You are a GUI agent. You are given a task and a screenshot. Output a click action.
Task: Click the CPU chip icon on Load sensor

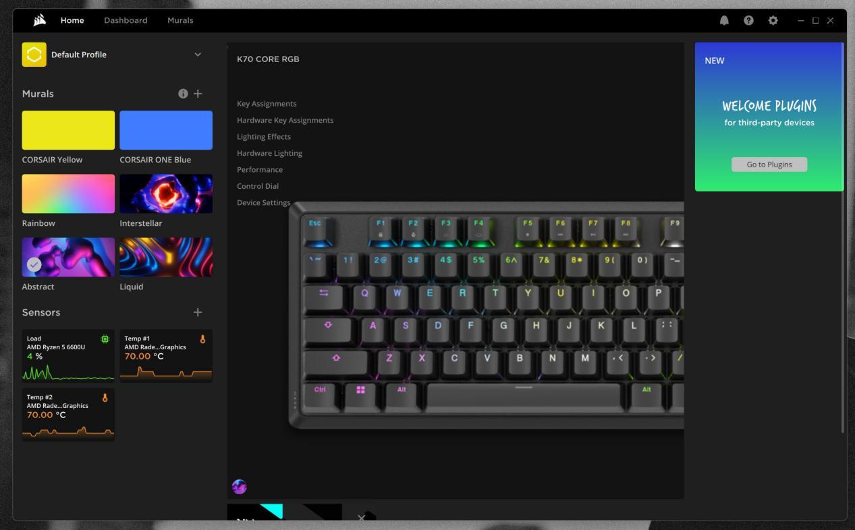105,339
